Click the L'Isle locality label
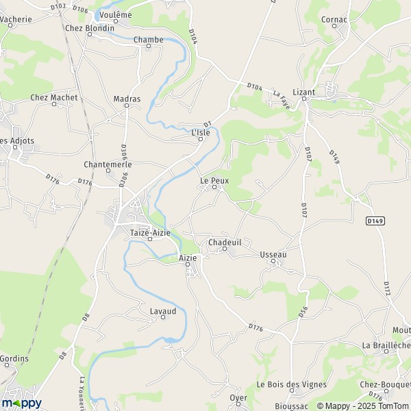 coord(201,133)
